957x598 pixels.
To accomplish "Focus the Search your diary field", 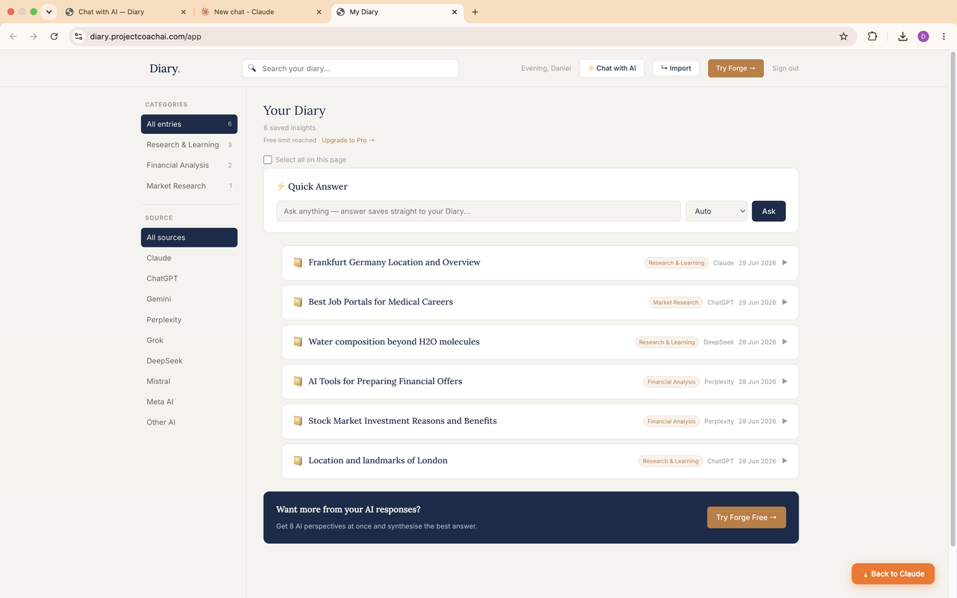I will tap(351, 68).
